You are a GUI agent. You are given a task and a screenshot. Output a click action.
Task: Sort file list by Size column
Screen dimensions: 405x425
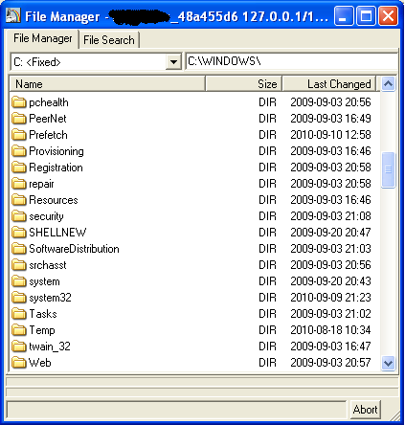[x=243, y=84]
